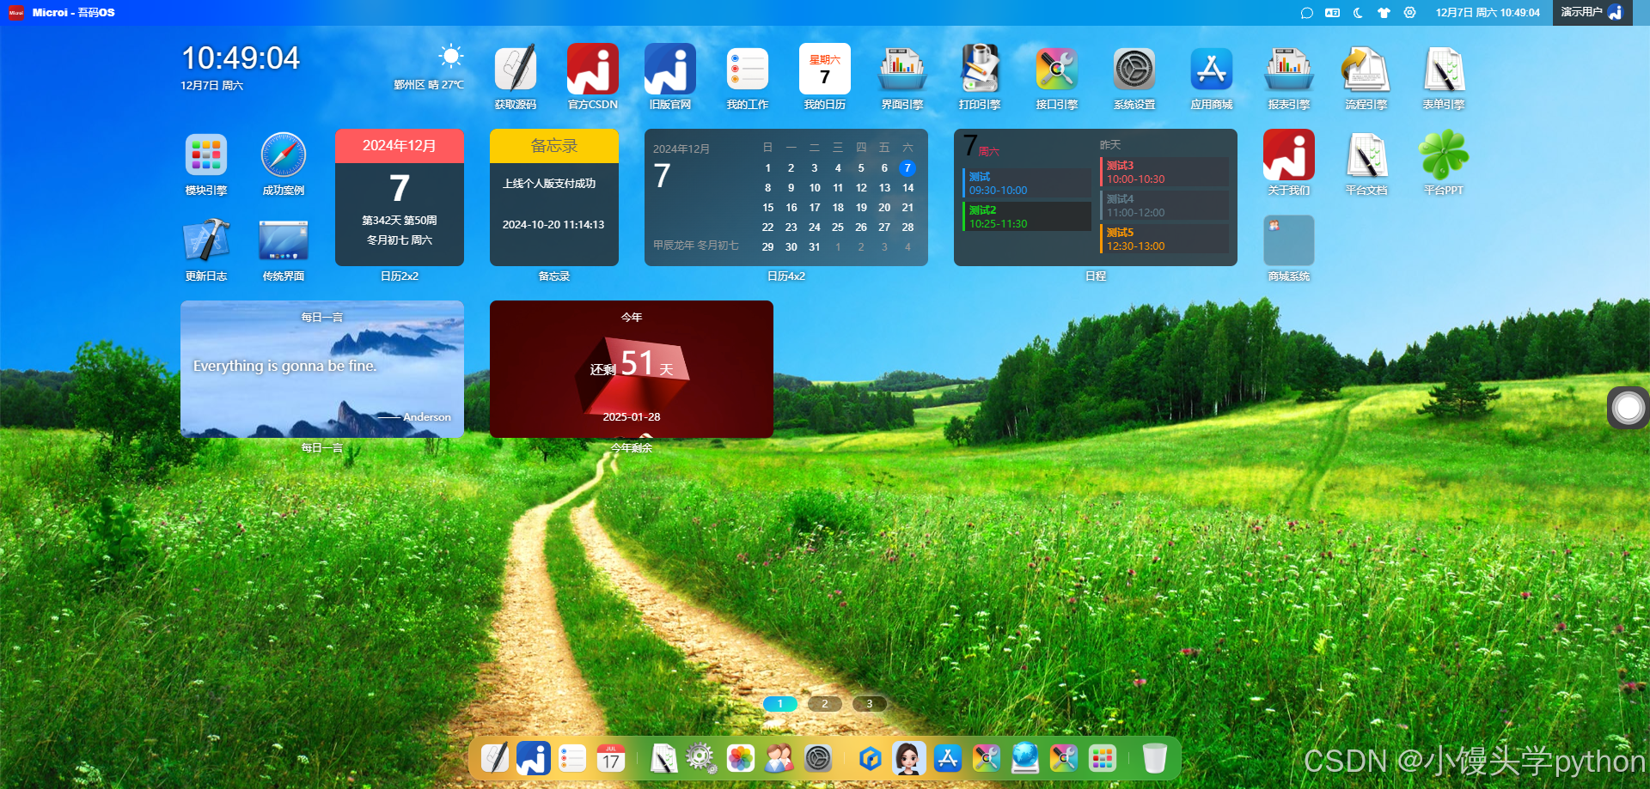The width and height of the screenshot is (1650, 789).
Task: Switch language with the translate icon
Action: (1332, 13)
